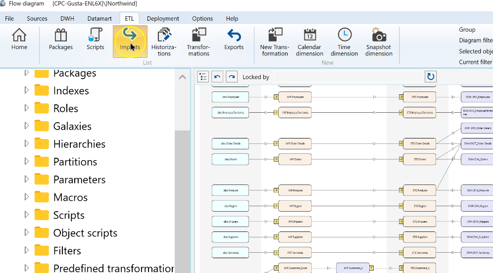This screenshot has width=493, height=273.
Task: Expand the Packages folder
Action: (26, 73)
